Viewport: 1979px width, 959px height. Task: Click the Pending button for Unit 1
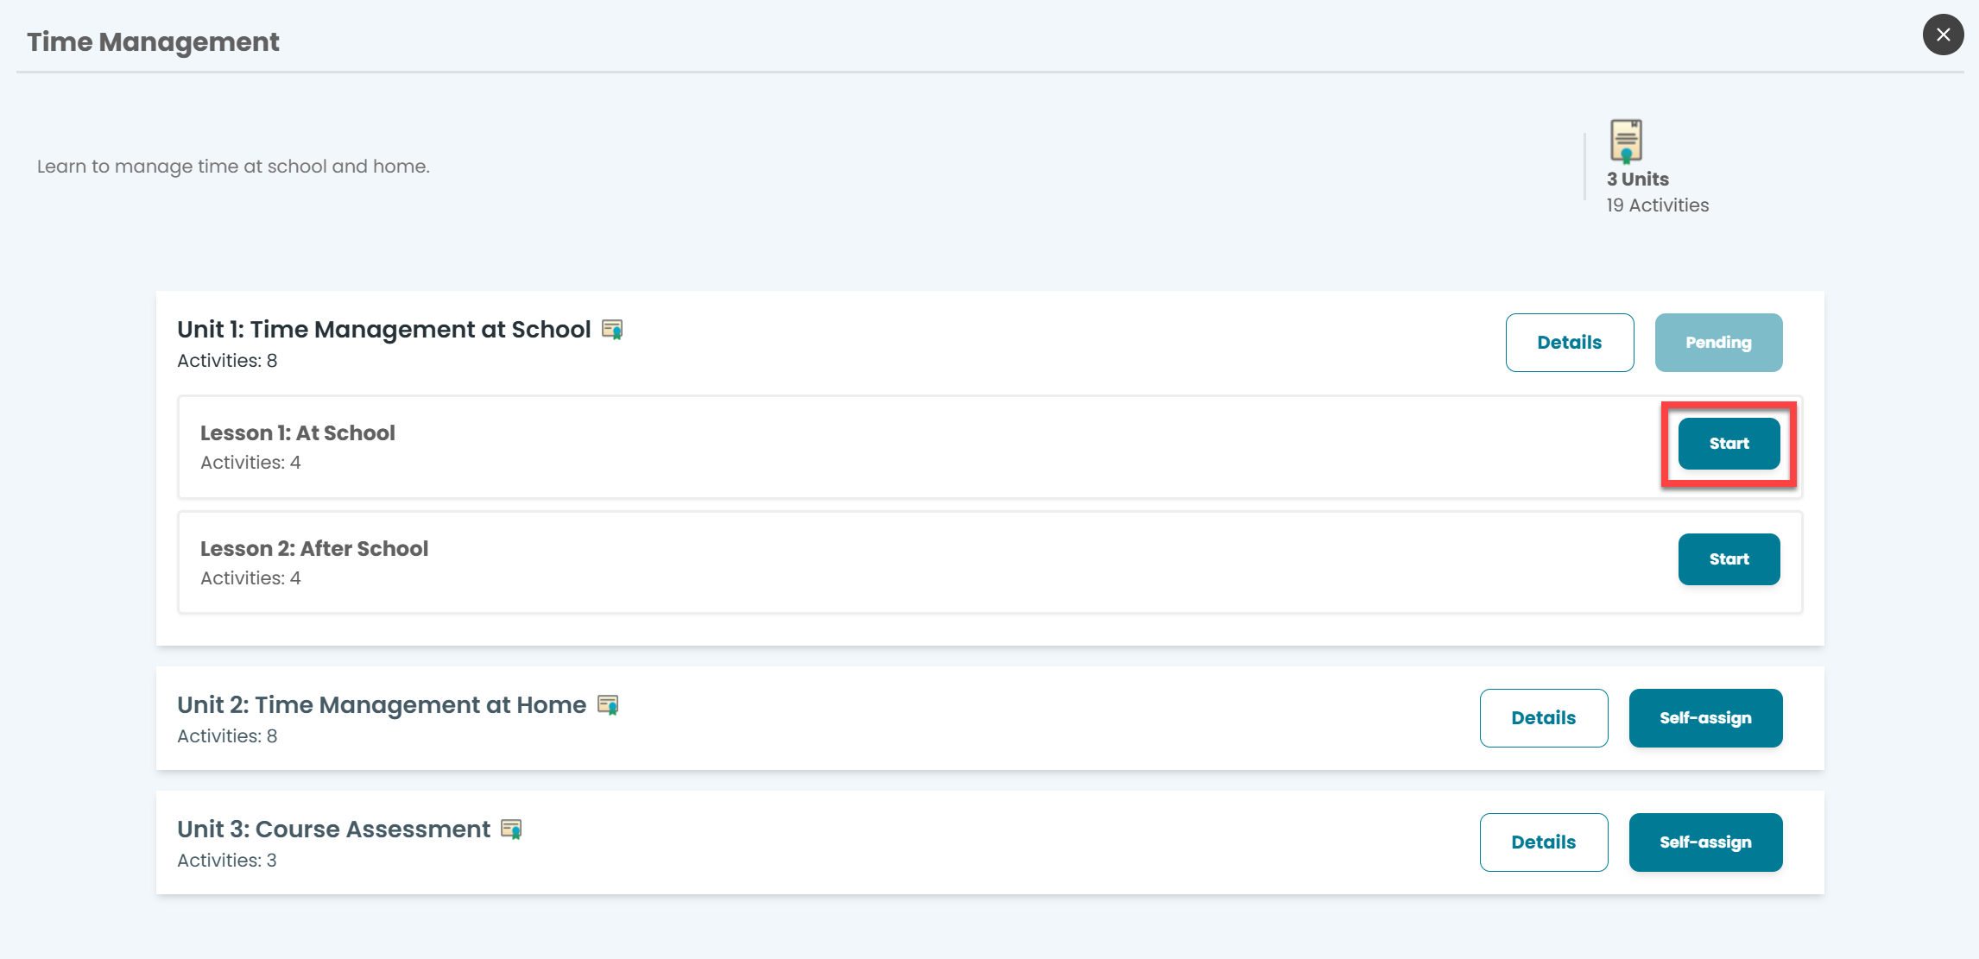pos(1718,343)
